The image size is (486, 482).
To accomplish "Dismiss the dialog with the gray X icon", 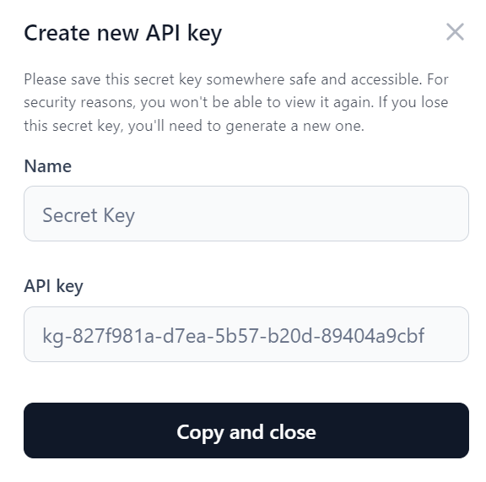I will pyautogui.click(x=455, y=31).
